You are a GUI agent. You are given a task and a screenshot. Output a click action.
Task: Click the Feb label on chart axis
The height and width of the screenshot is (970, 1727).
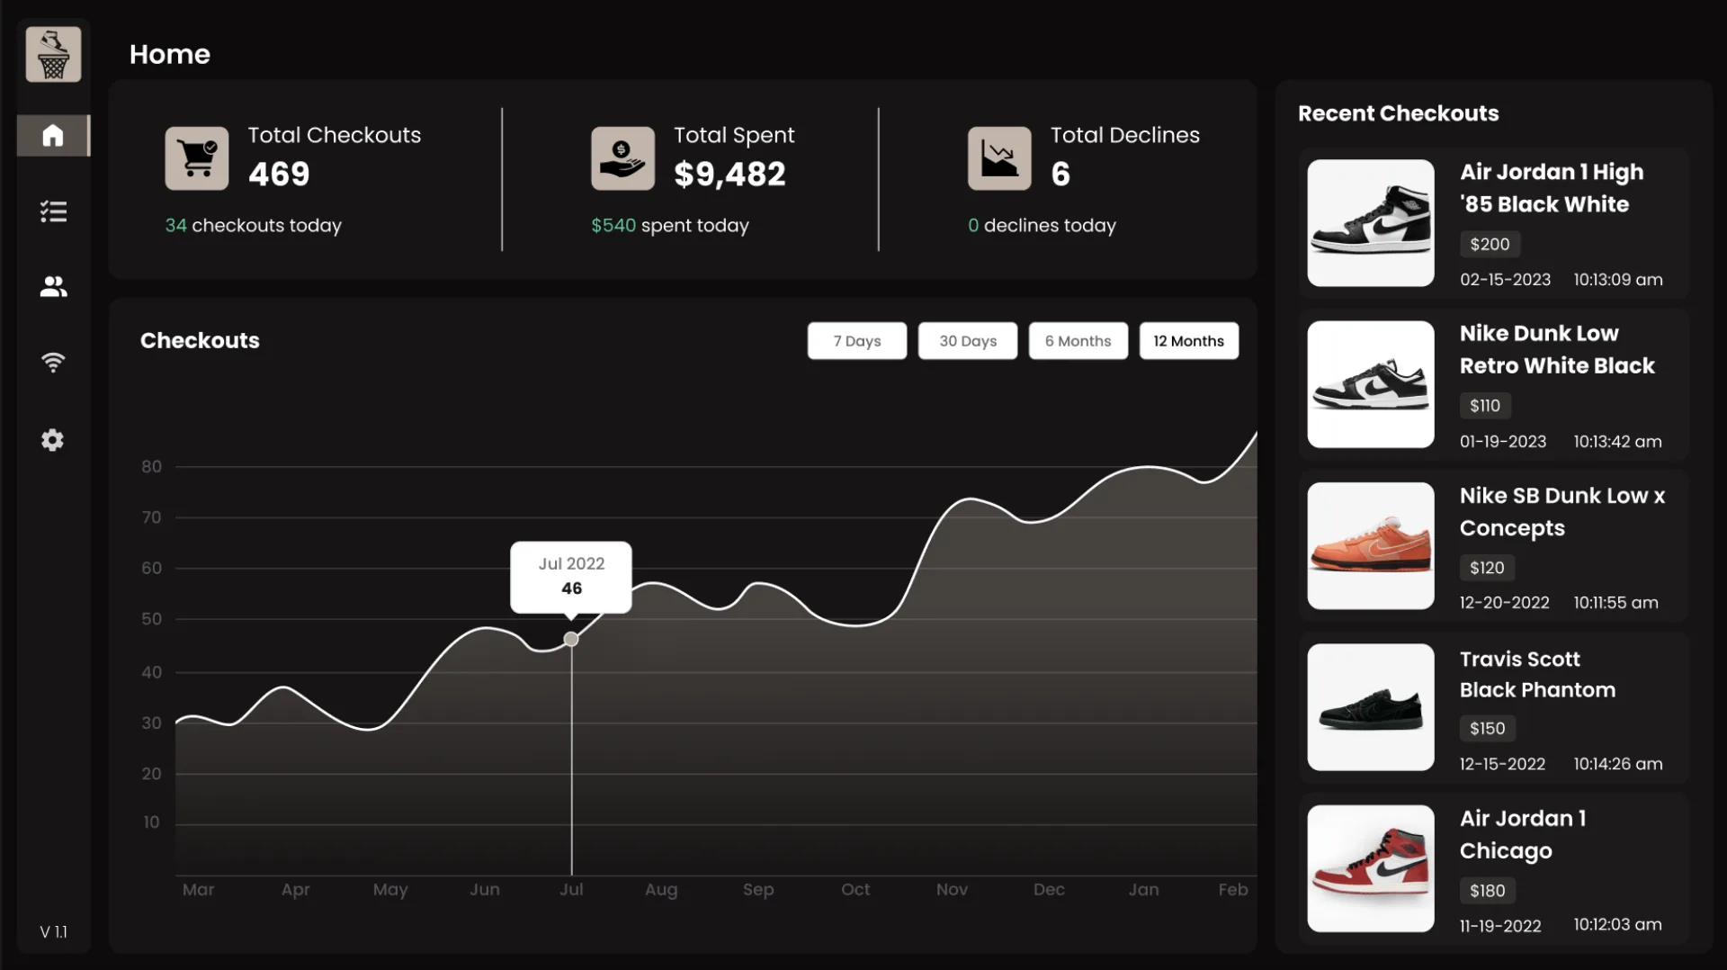pos(1233,890)
